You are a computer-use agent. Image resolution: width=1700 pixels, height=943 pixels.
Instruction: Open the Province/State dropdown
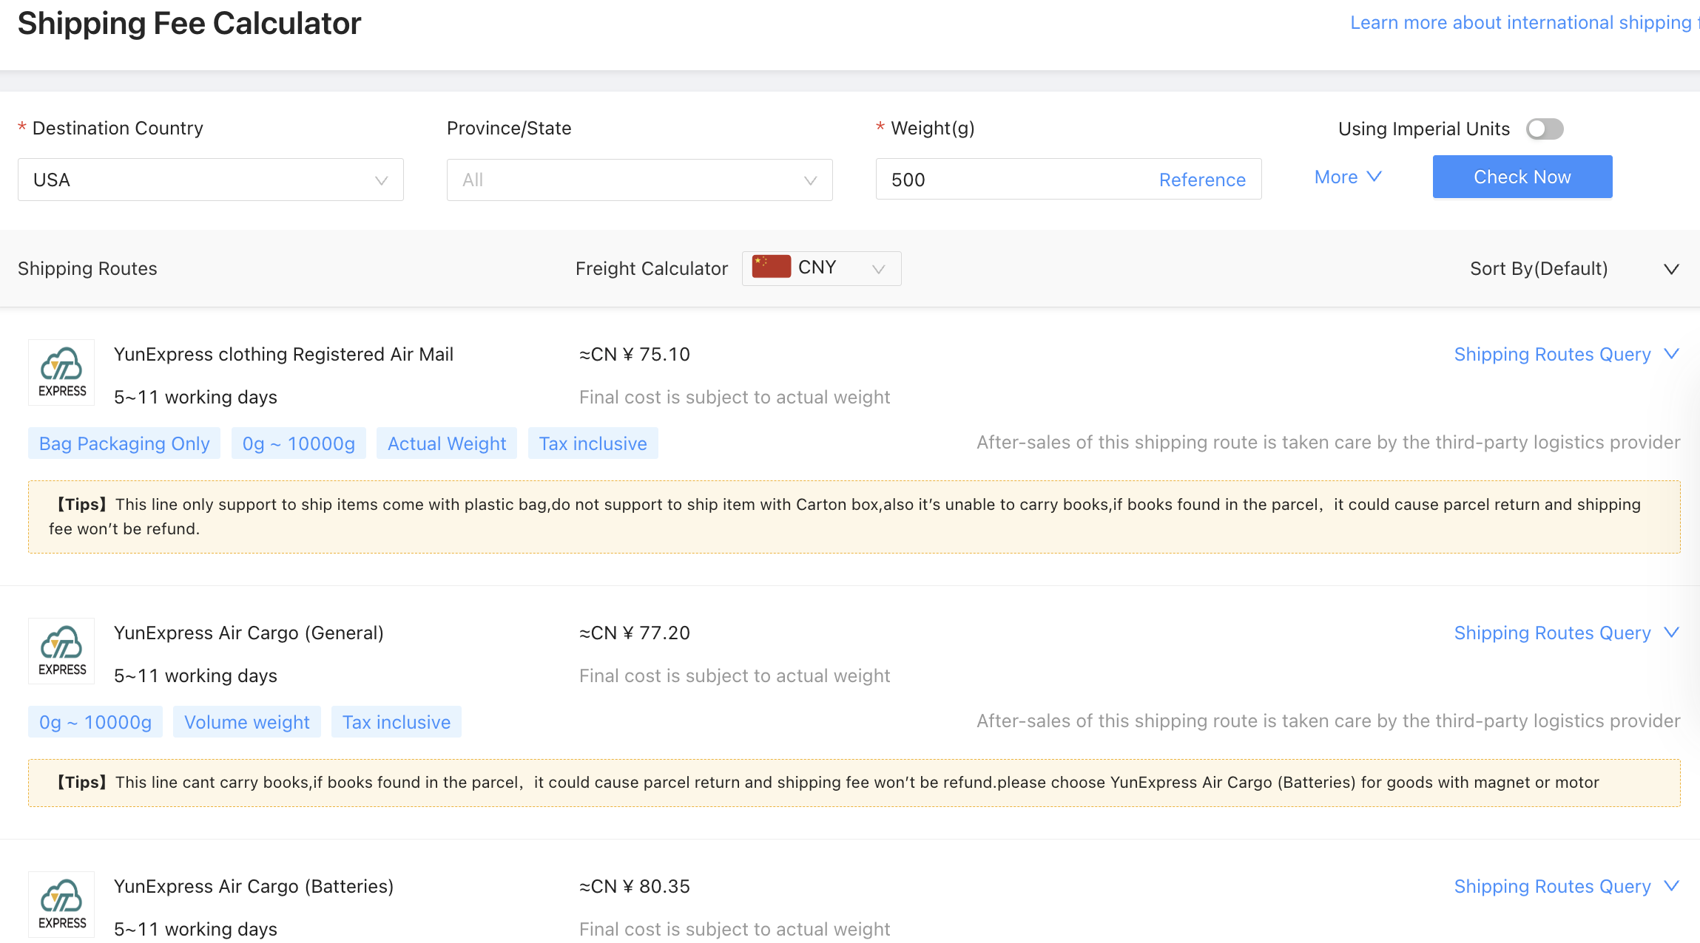point(640,180)
